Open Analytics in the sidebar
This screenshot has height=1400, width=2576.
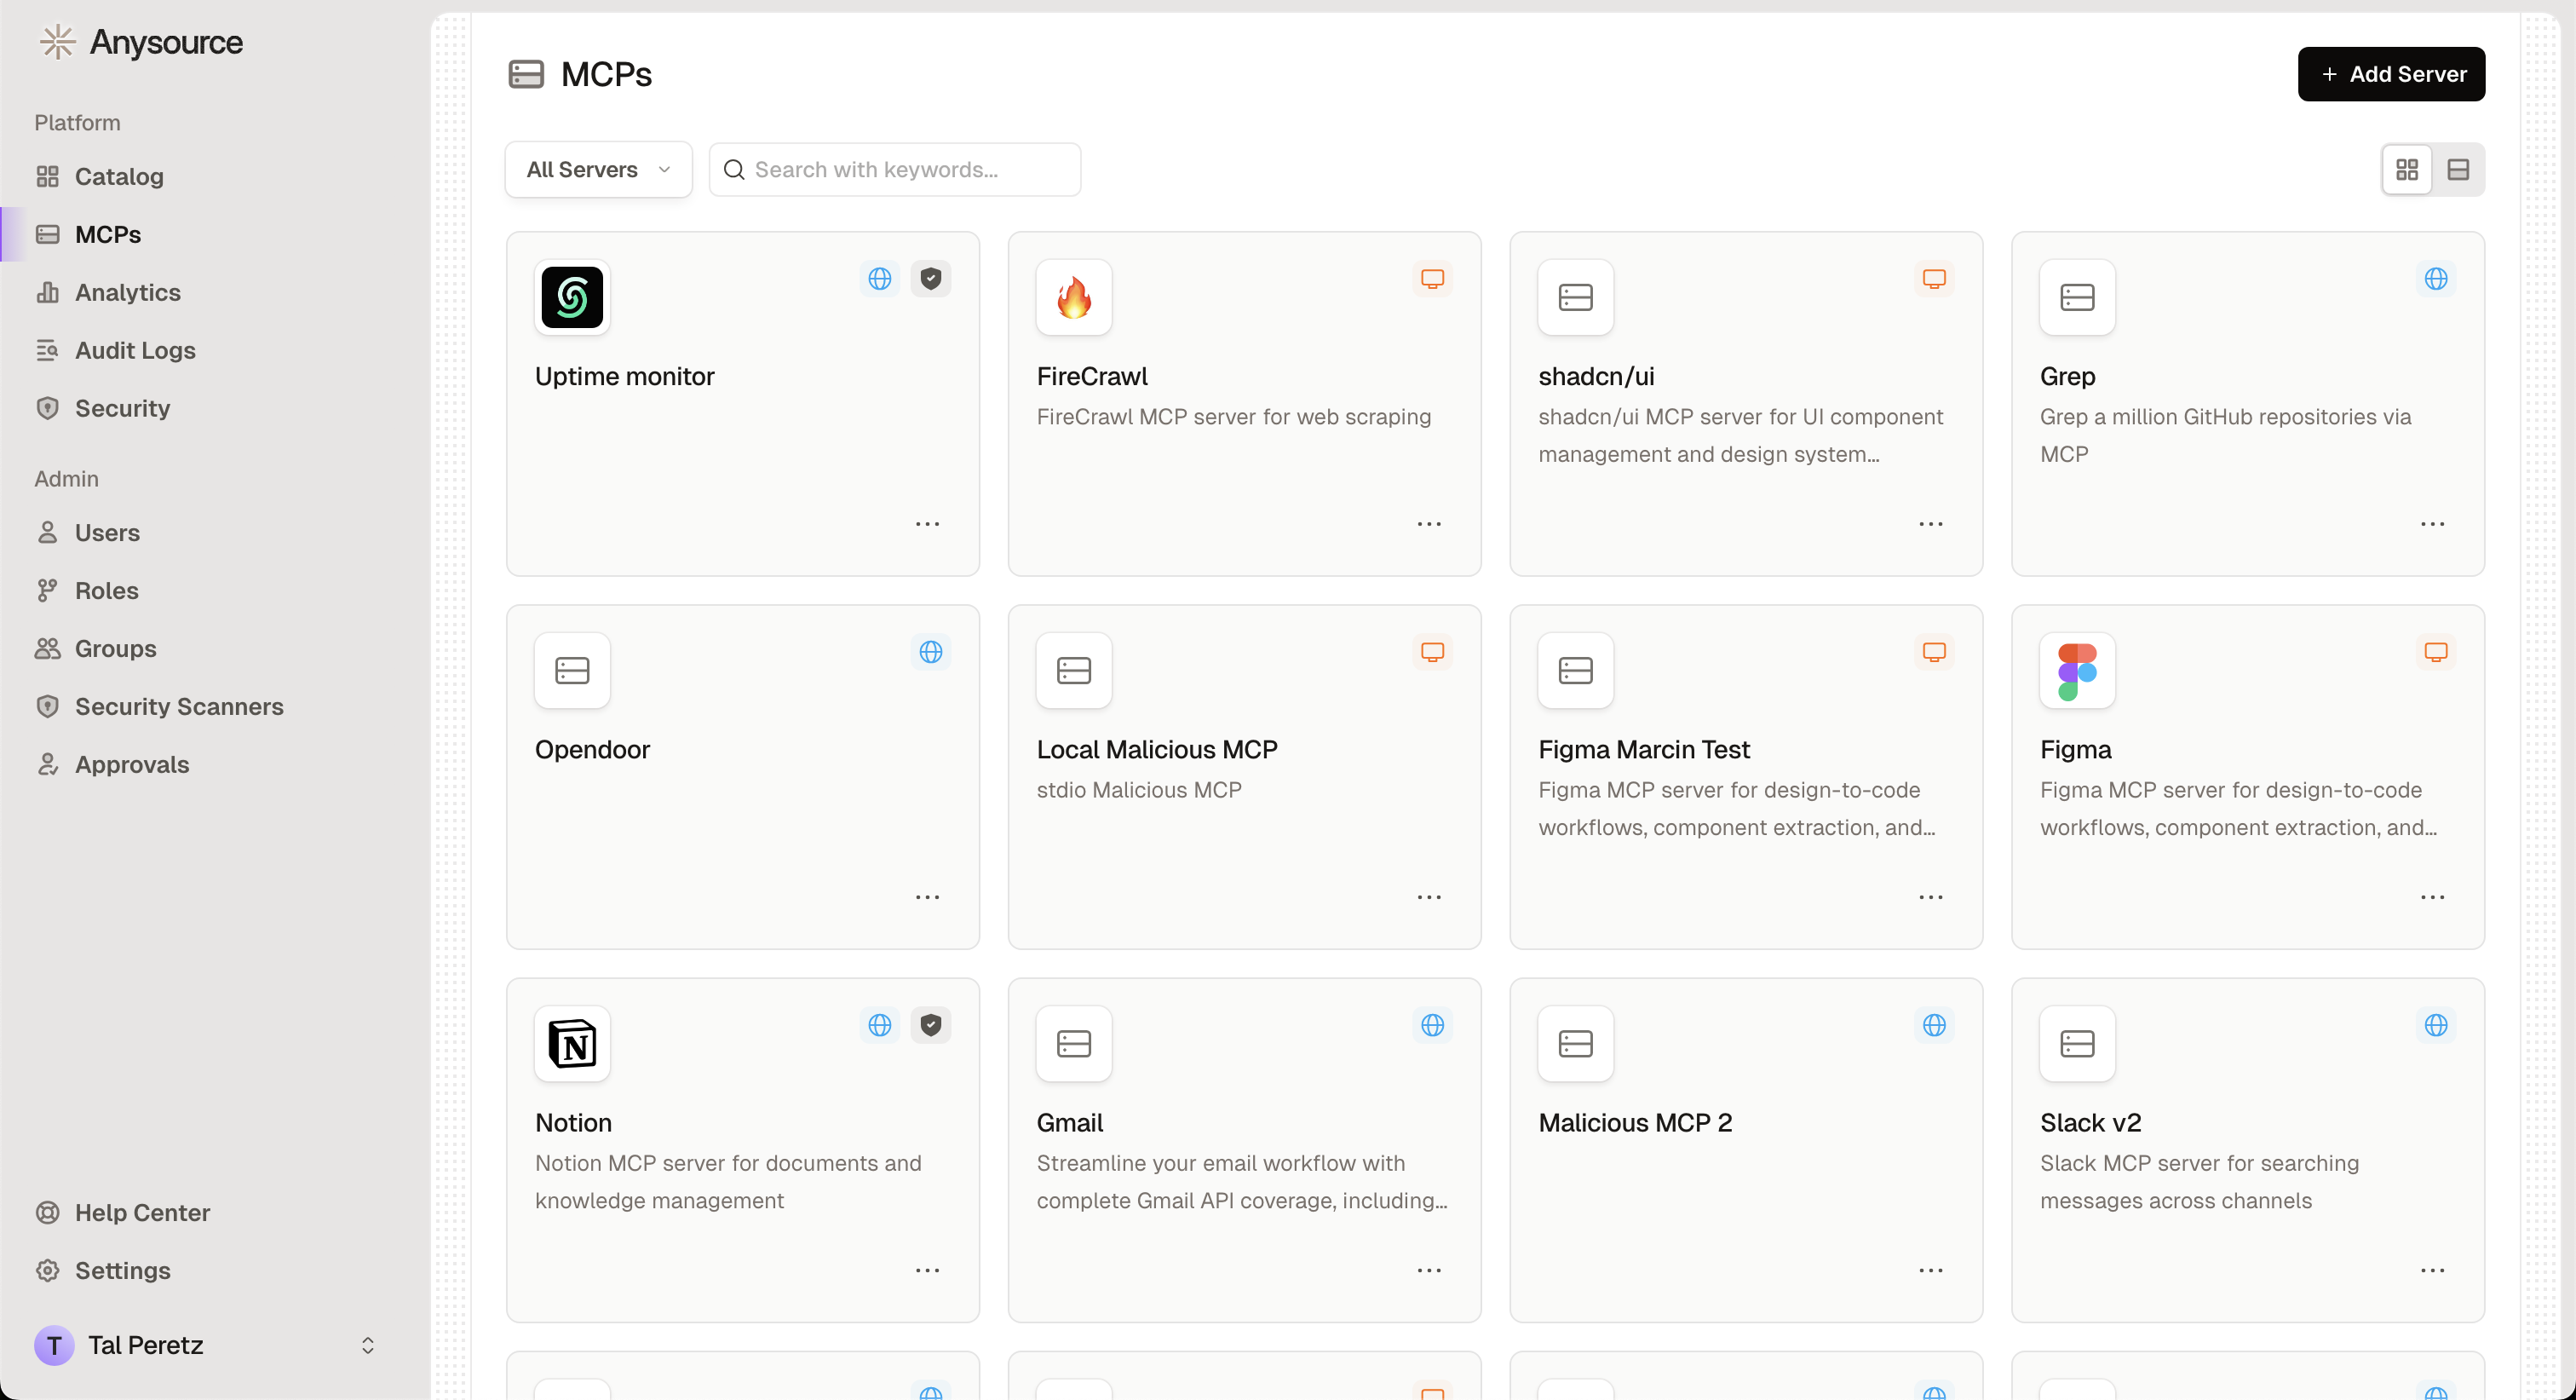click(127, 292)
